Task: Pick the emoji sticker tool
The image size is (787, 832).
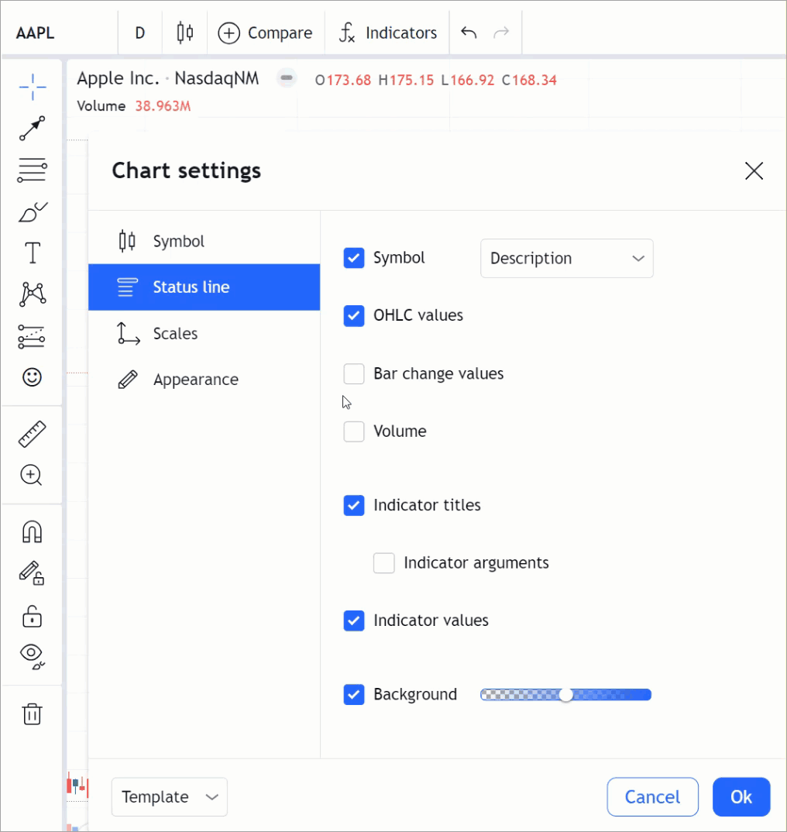Action: click(31, 378)
